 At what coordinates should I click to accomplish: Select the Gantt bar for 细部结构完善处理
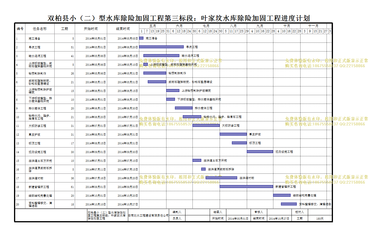click(282, 195)
